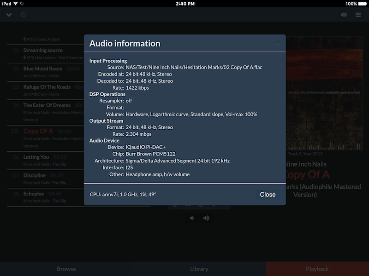Select playlist track Blue Motel Room
This screenshot has width=369, height=276.
45,72
